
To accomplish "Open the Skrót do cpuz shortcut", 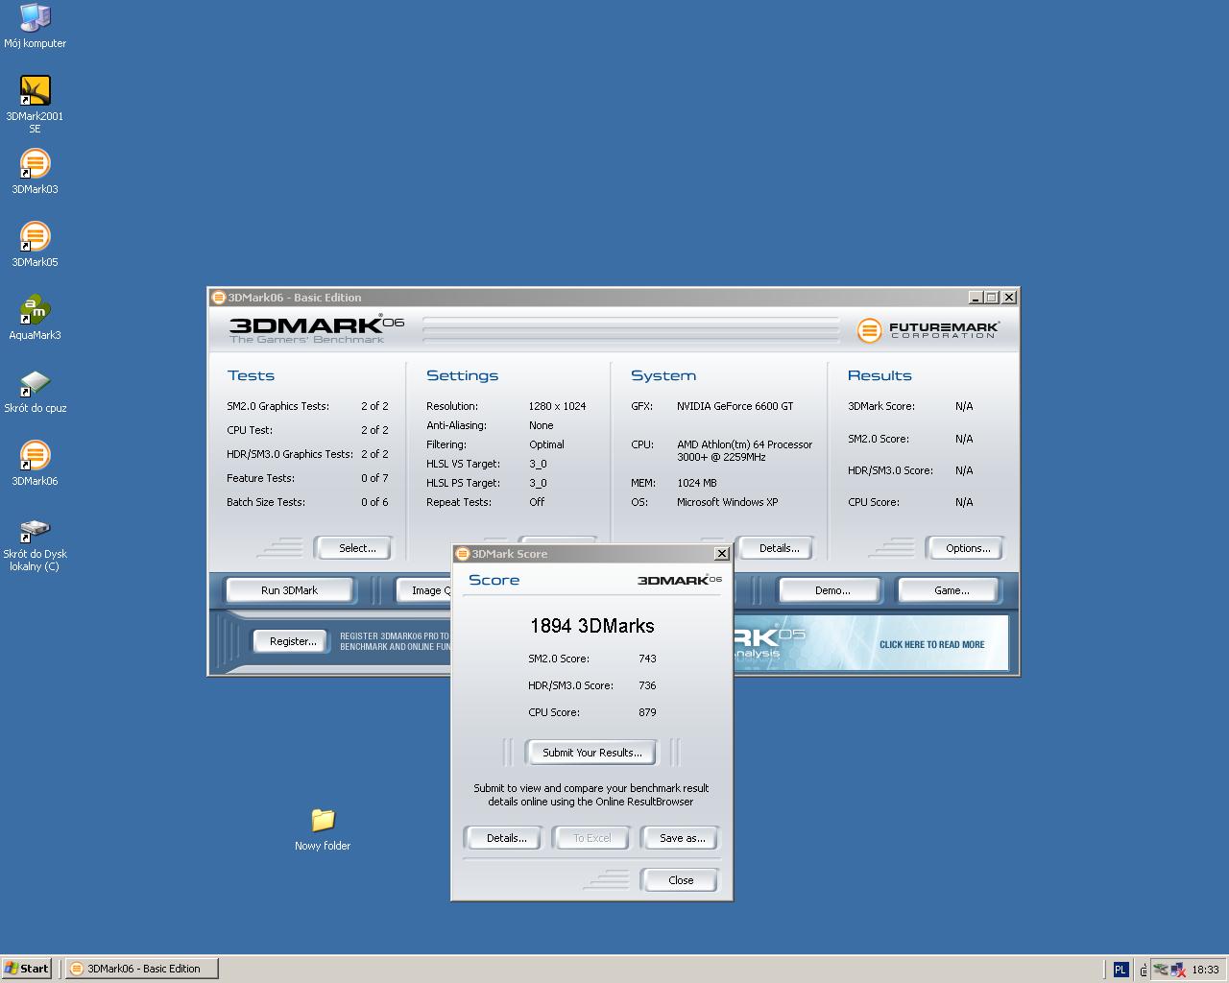I will pos(35,391).
